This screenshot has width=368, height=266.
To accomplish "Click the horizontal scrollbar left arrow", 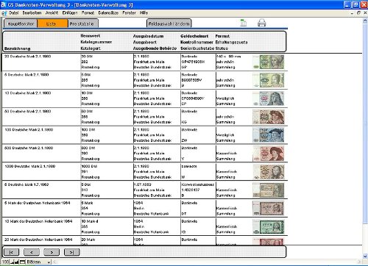I will pos(54,262).
